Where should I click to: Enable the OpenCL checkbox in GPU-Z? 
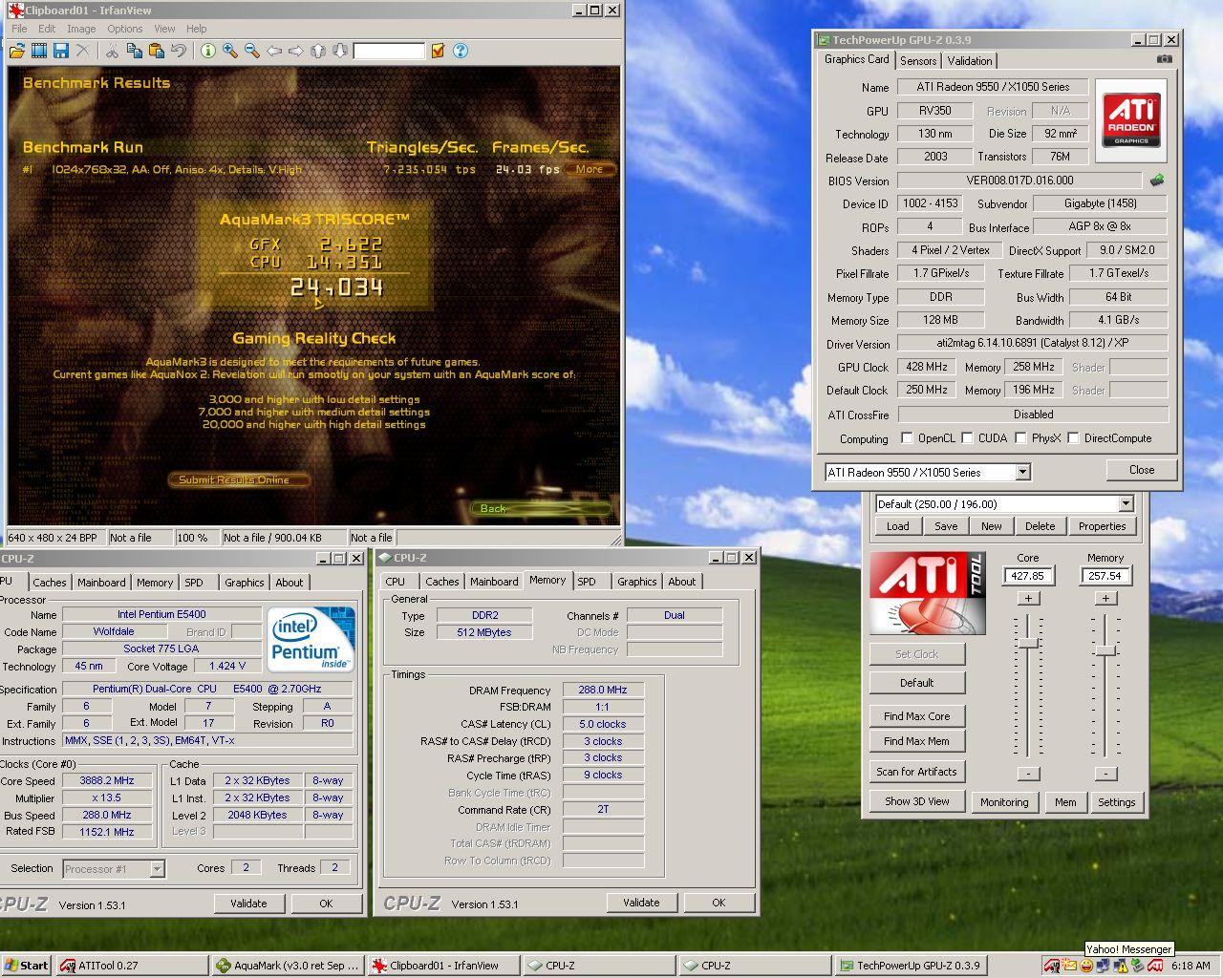tap(907, 438)
